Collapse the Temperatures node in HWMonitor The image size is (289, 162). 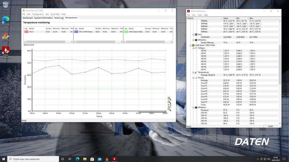193,72
